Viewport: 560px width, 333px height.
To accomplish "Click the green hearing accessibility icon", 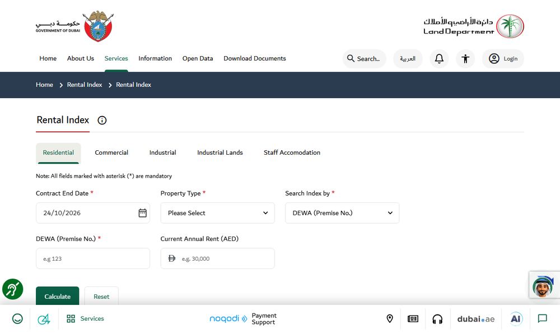I will click(13, 289).
